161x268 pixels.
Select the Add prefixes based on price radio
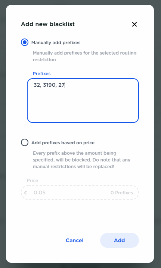[25, 142]
